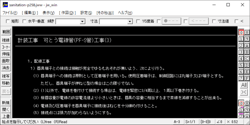Toggle layer D button
The height and width of the screenshot is (125, 250).
click(x=247, y=65)
